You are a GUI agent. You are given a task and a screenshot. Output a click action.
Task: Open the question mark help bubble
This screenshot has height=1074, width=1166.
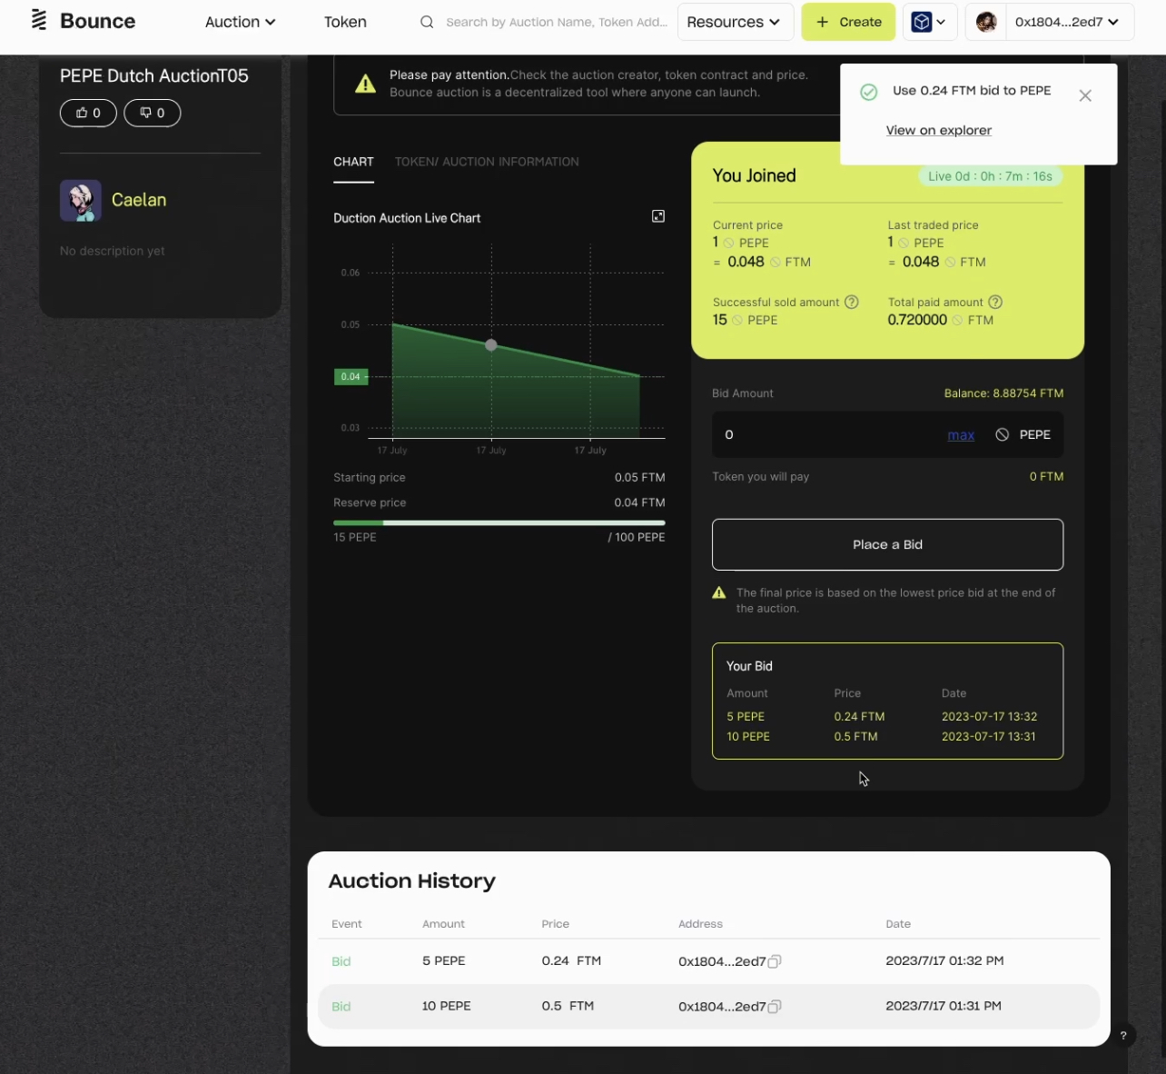tap(1123, 1035)
